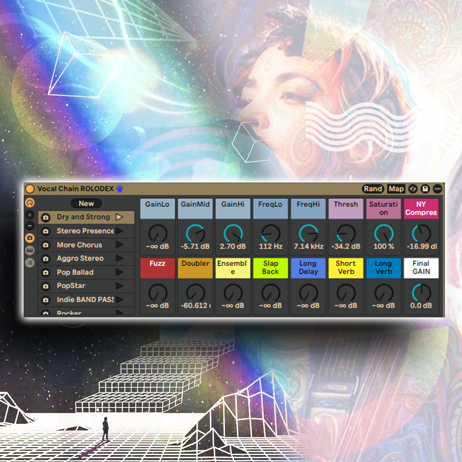Click the orange Doubler macro label
Viewport: 462px width, 462px height.
click(x=195, y=268)
